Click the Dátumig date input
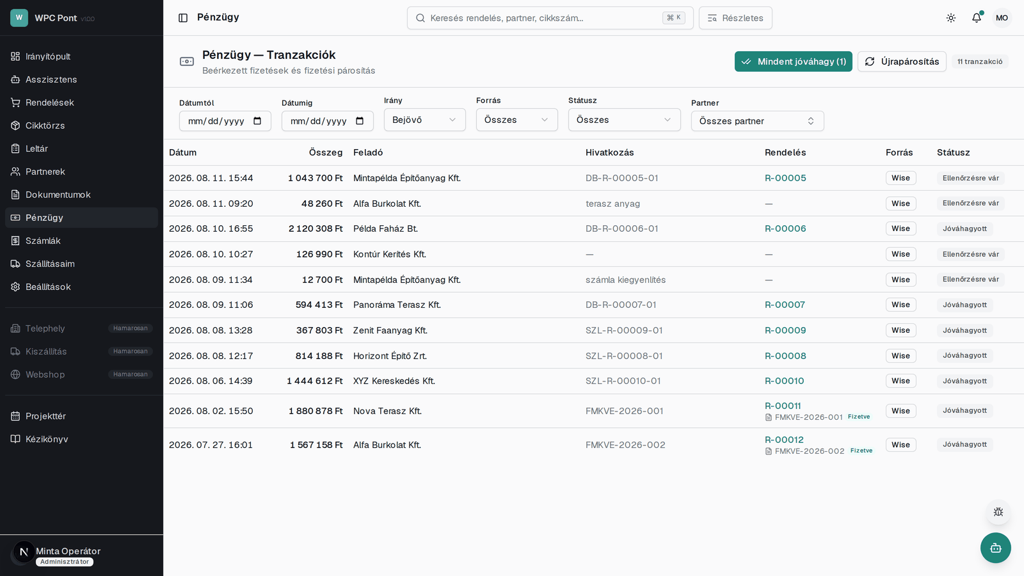Viewport: 1024px width, 576px height. (328, 121)
